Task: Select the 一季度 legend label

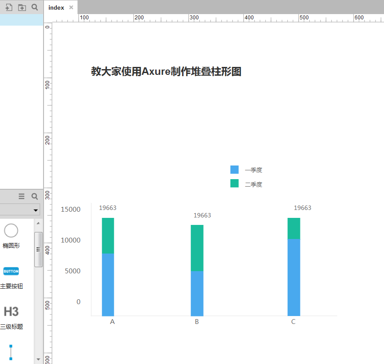Action: click(x=253, y=170)
